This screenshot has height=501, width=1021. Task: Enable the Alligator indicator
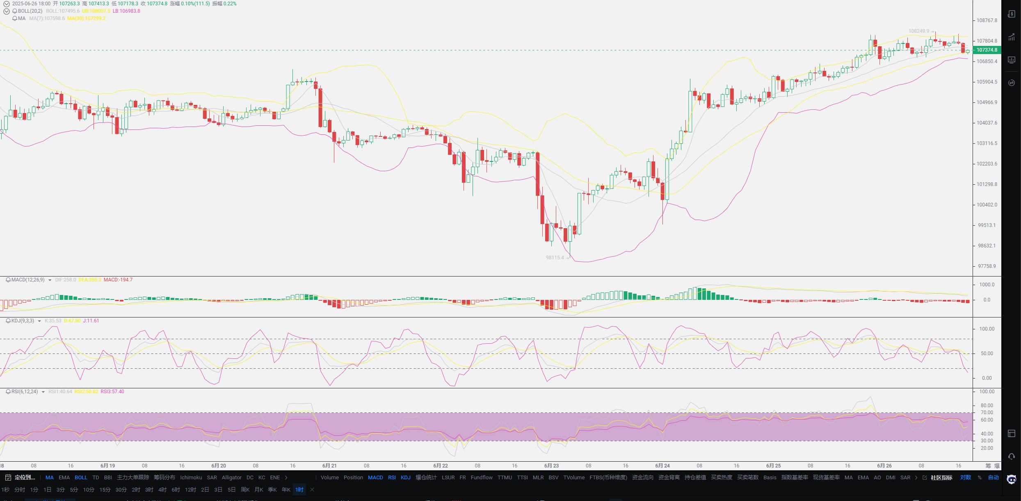pos(231,478)
